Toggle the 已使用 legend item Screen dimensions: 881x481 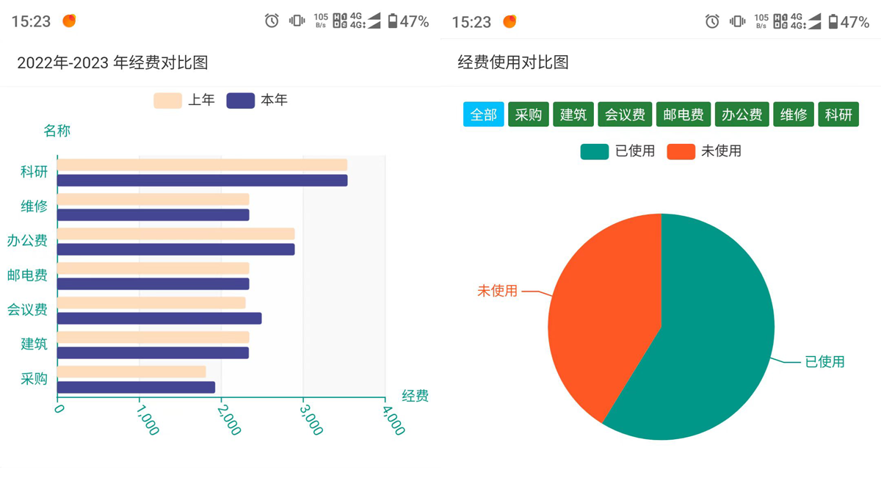pos(617,151)
